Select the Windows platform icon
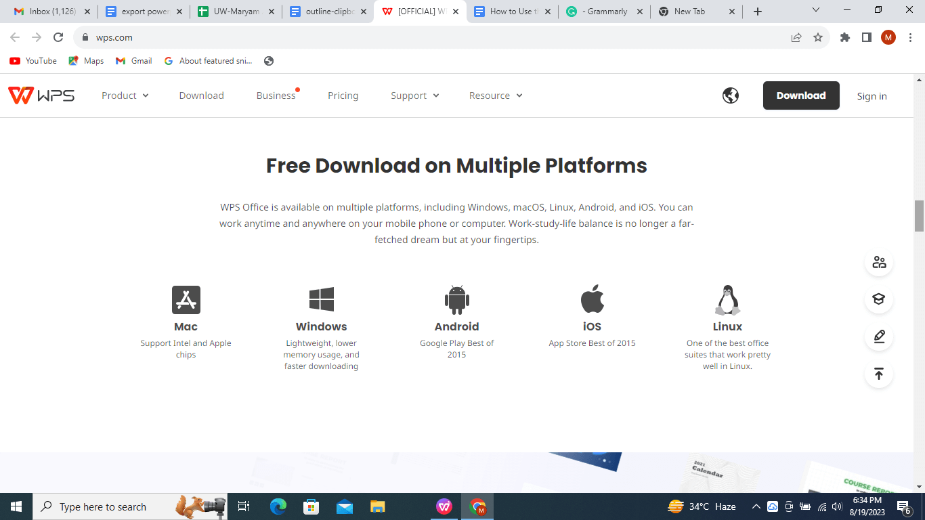The height and width of the screenshot is (520, 925). click(321, 299)
